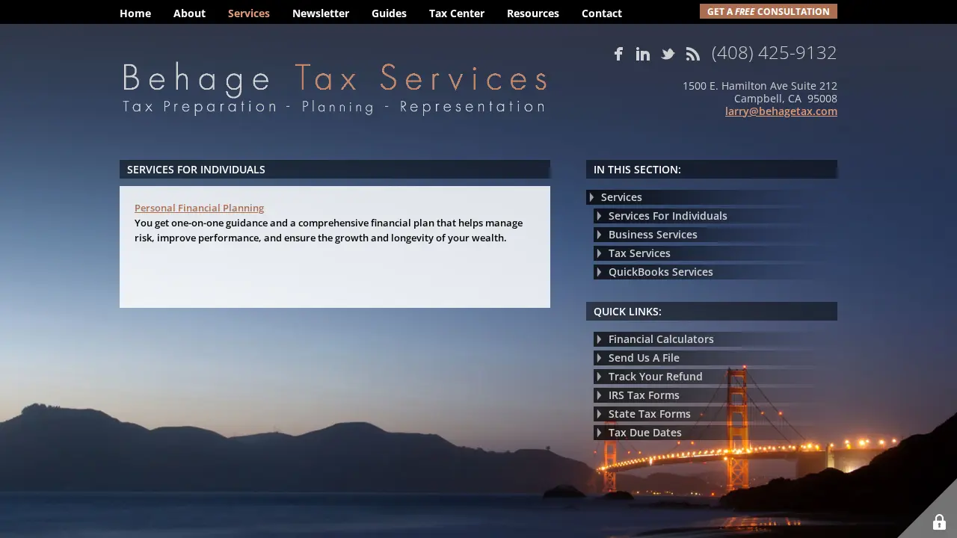Viewport: 957px width, 538px height.
Task: Click the Behage Tax Services logo
Action: (x=335, y=88)
